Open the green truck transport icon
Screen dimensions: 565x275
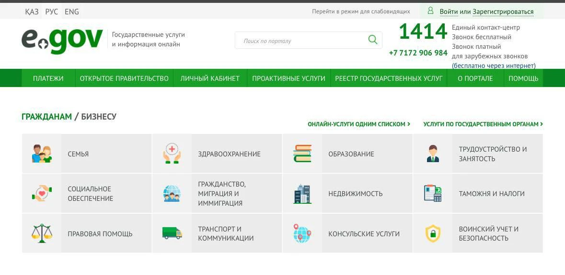(x=172, y=233)
